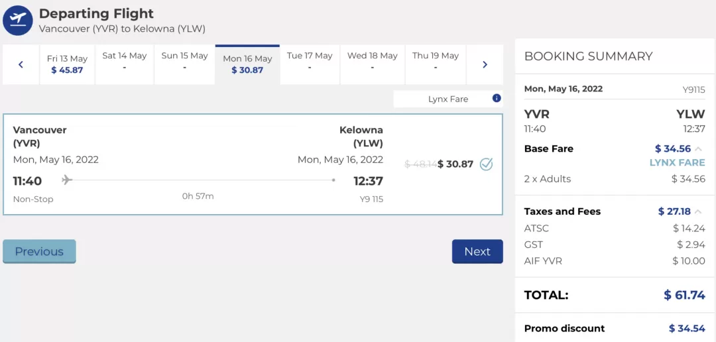Collapse the Base Fare breakdown chevron

pyautogui.click(x=698, y=149)
